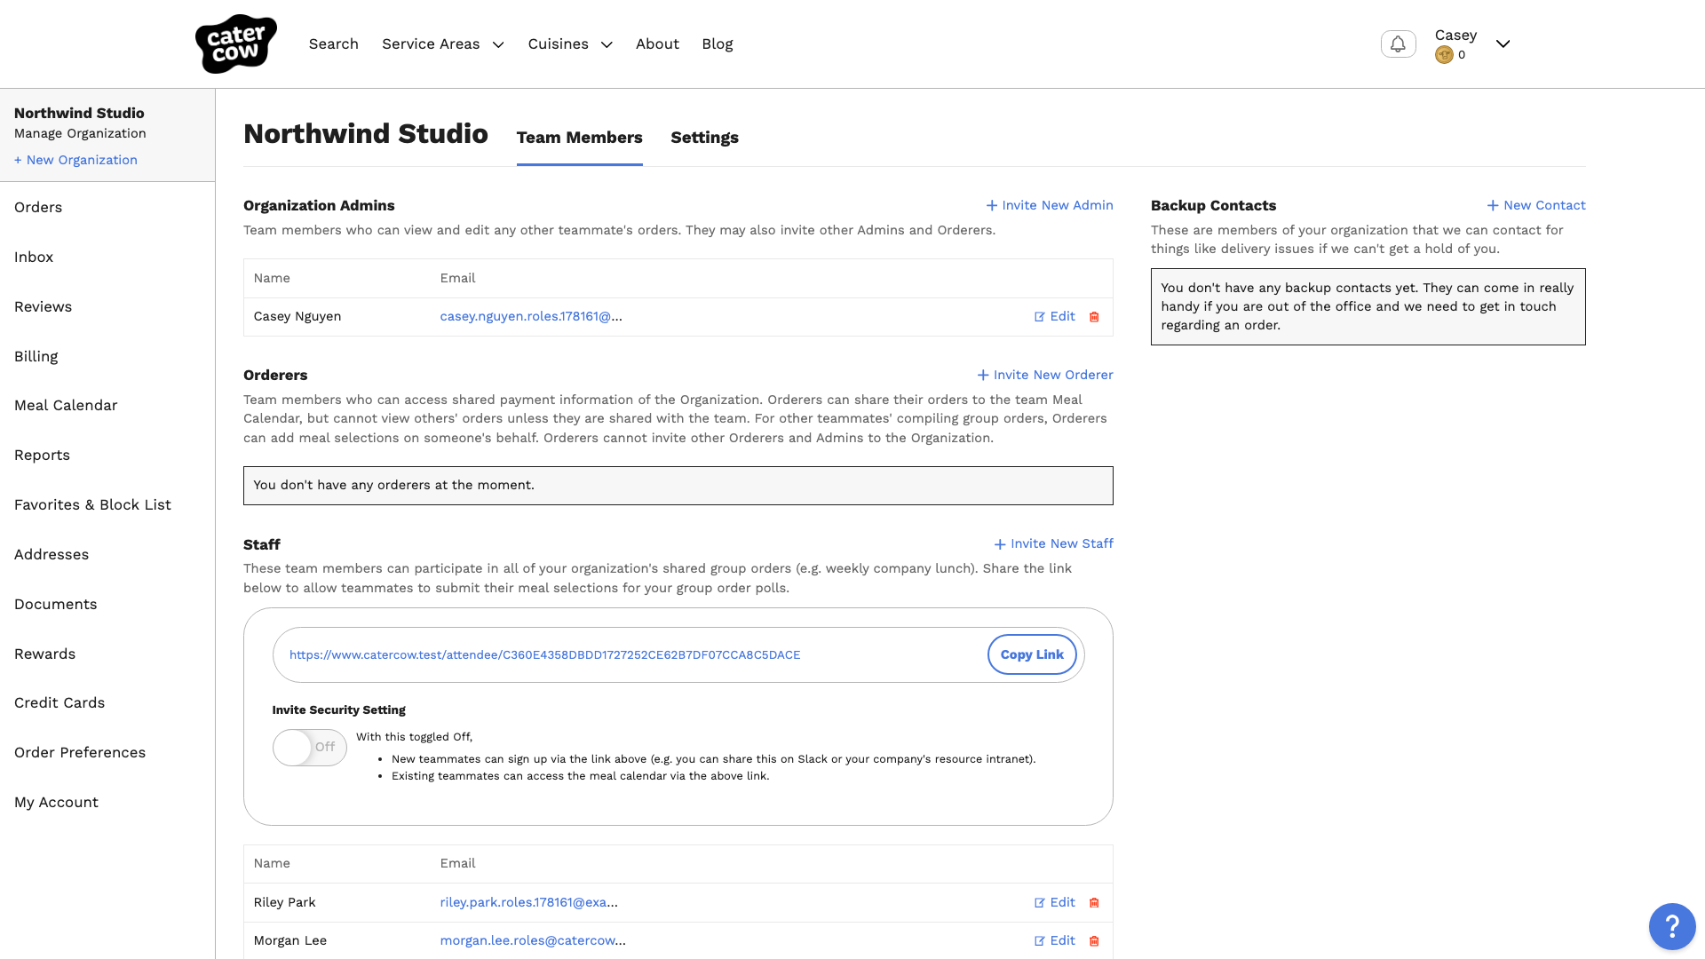1705x959 pixels.
Task: Open the Casey account menu chevron
Action: click(x=1503, y=44)
